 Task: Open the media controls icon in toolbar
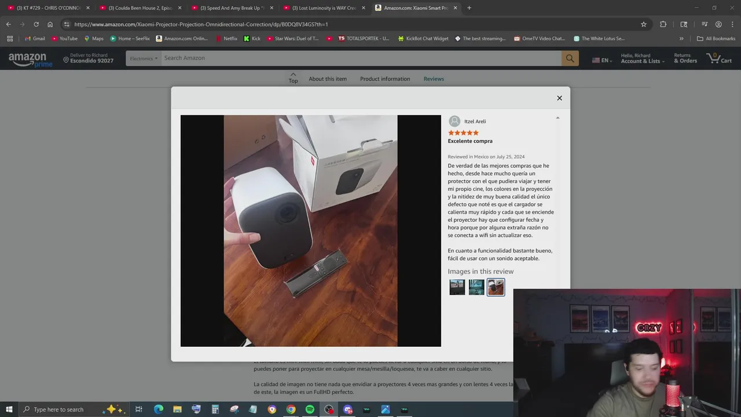pos(705,24)
